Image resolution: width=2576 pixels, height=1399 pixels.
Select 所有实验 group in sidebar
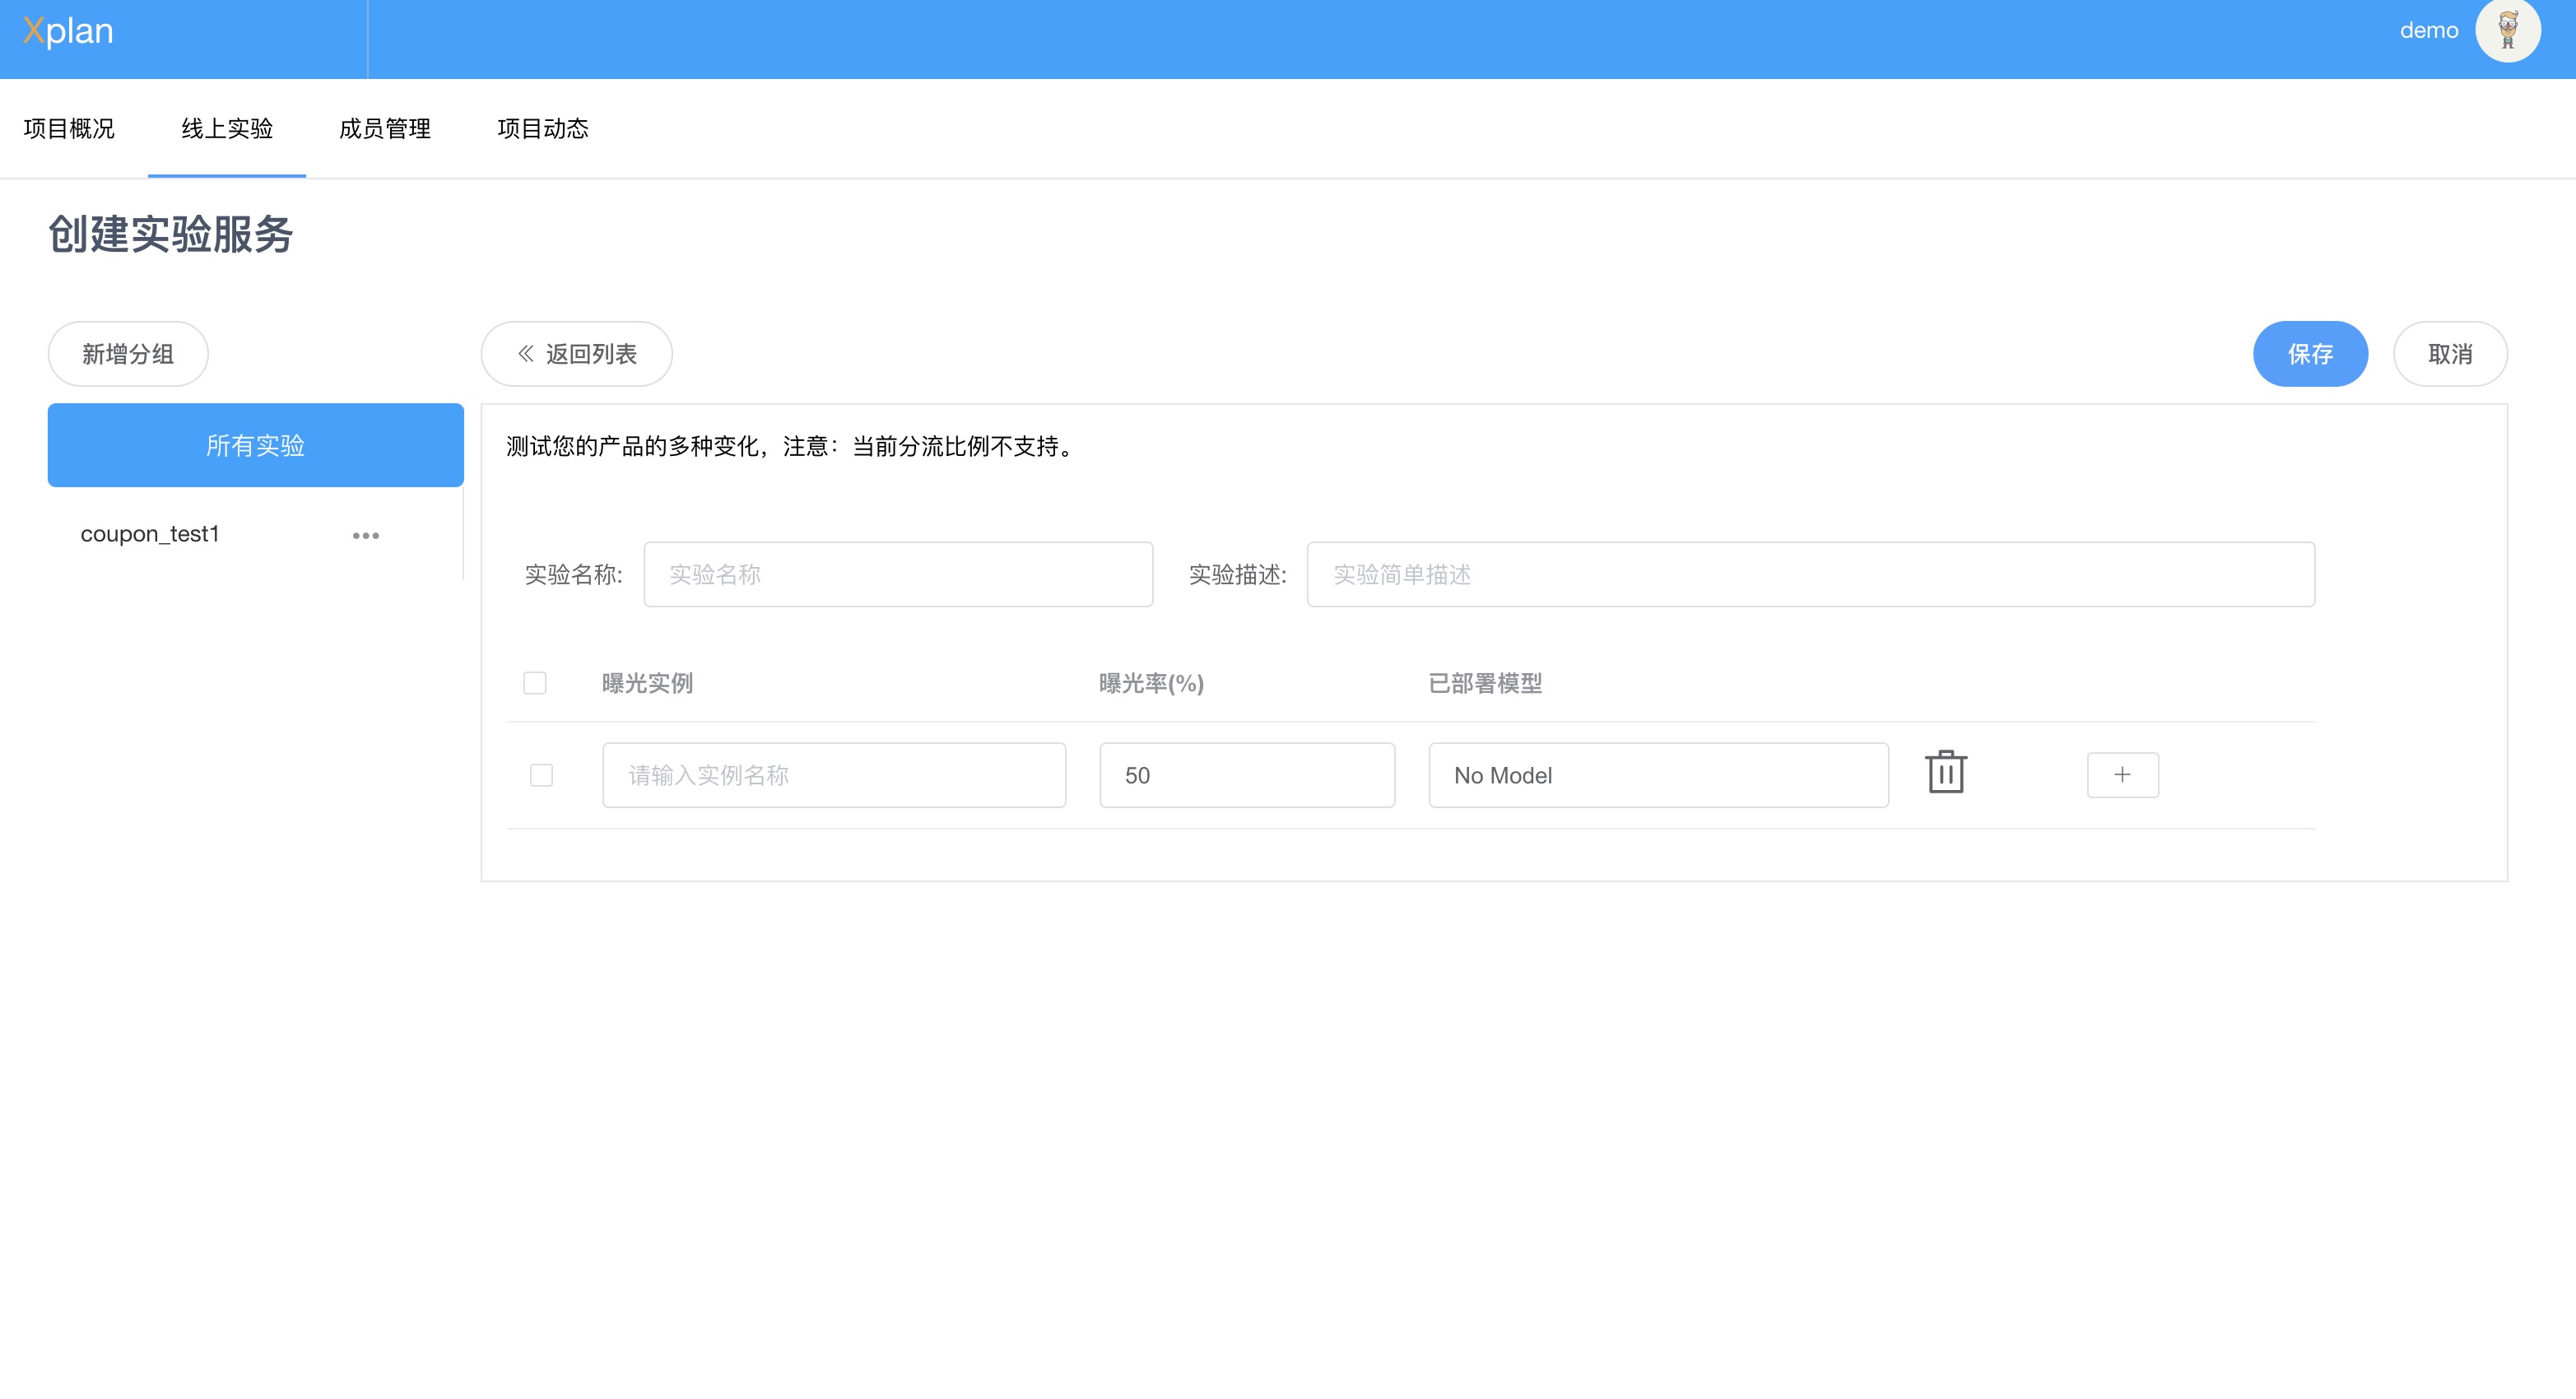pyautogui.click(x=255, y=445)
